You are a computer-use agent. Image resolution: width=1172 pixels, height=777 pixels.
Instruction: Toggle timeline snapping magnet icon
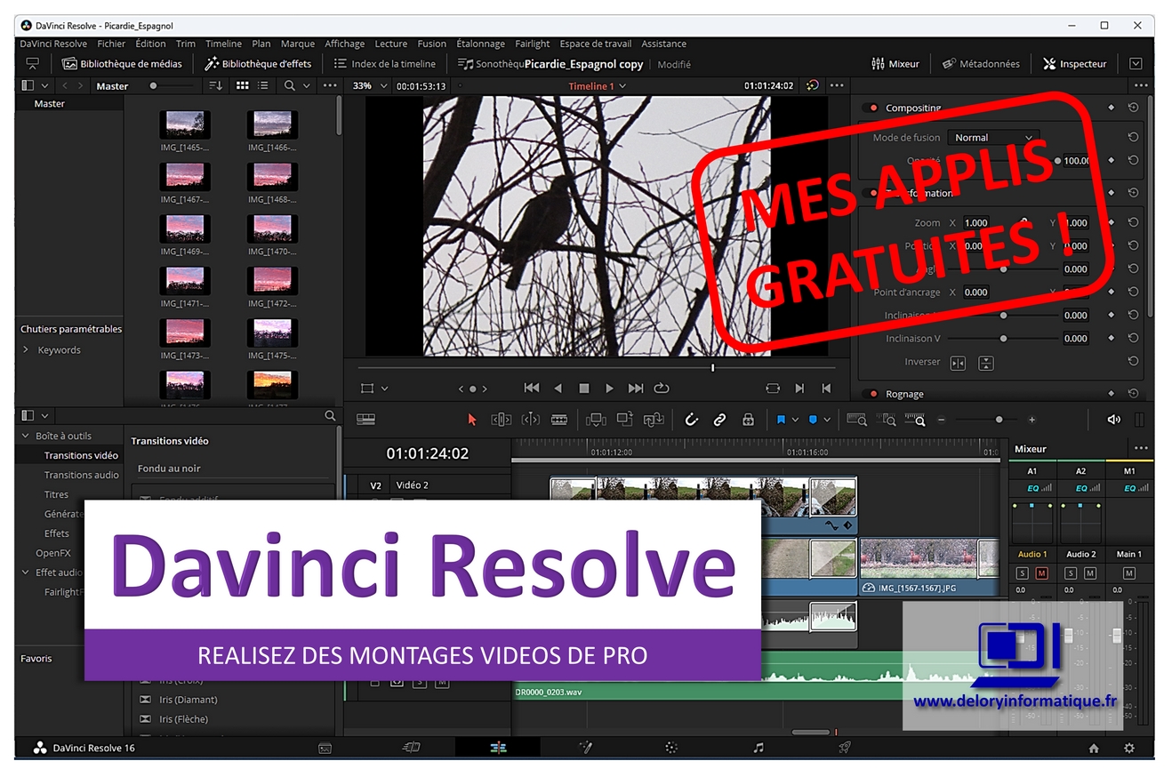(691, 420)
